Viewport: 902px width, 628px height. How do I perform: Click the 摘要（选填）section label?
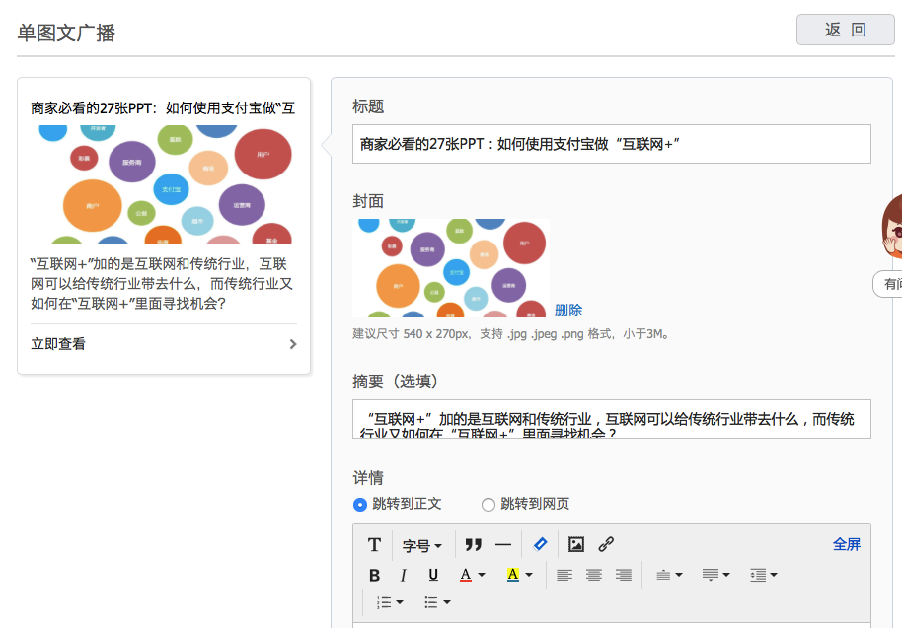(395, 381)
